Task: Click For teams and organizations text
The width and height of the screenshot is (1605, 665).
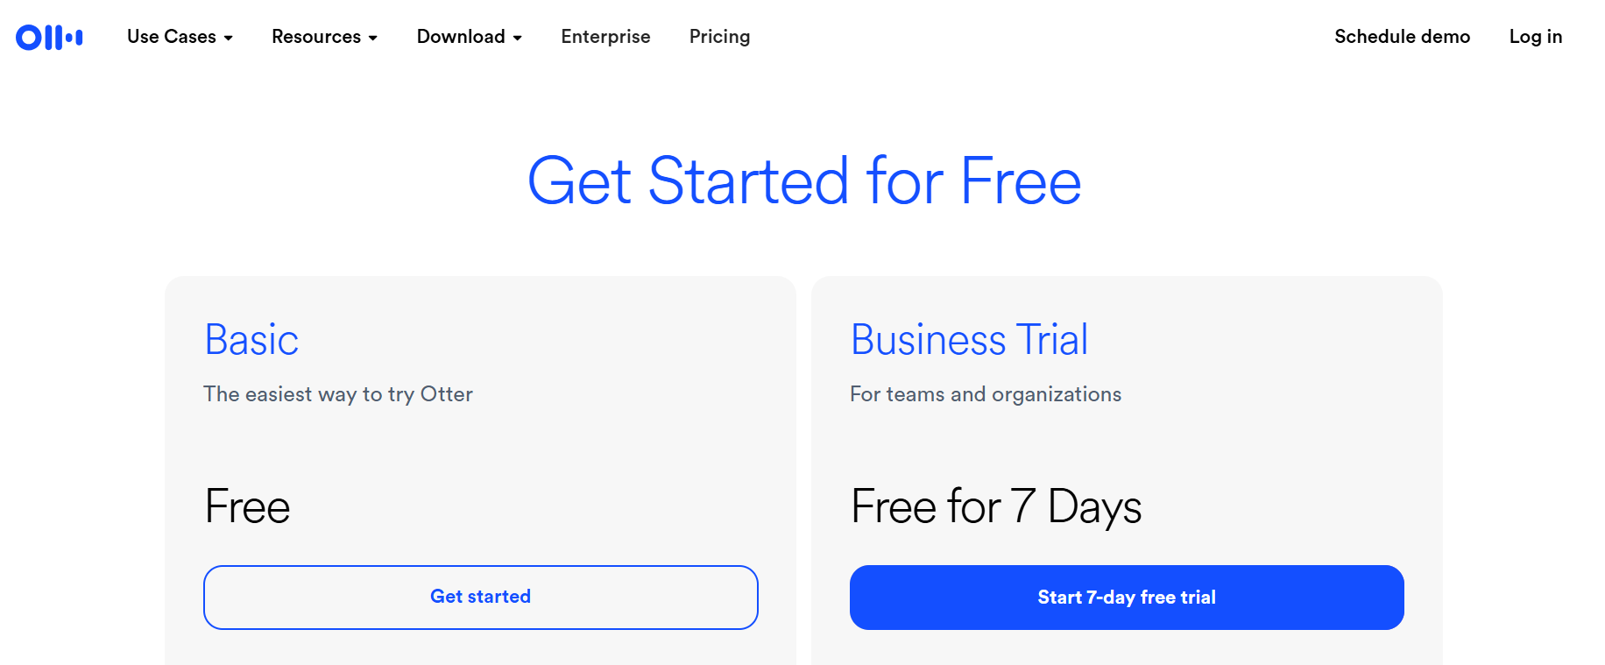Action: coord(985,394)
